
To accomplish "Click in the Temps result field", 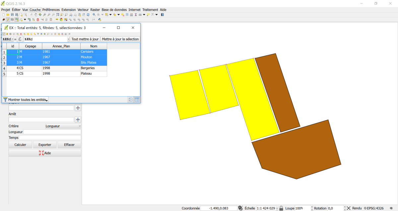I will [50, 137].
